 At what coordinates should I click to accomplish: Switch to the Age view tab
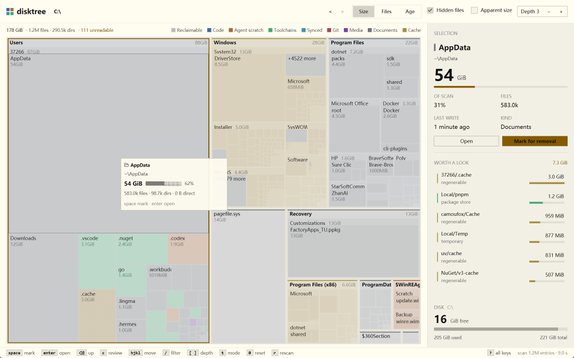click(410, 11)
